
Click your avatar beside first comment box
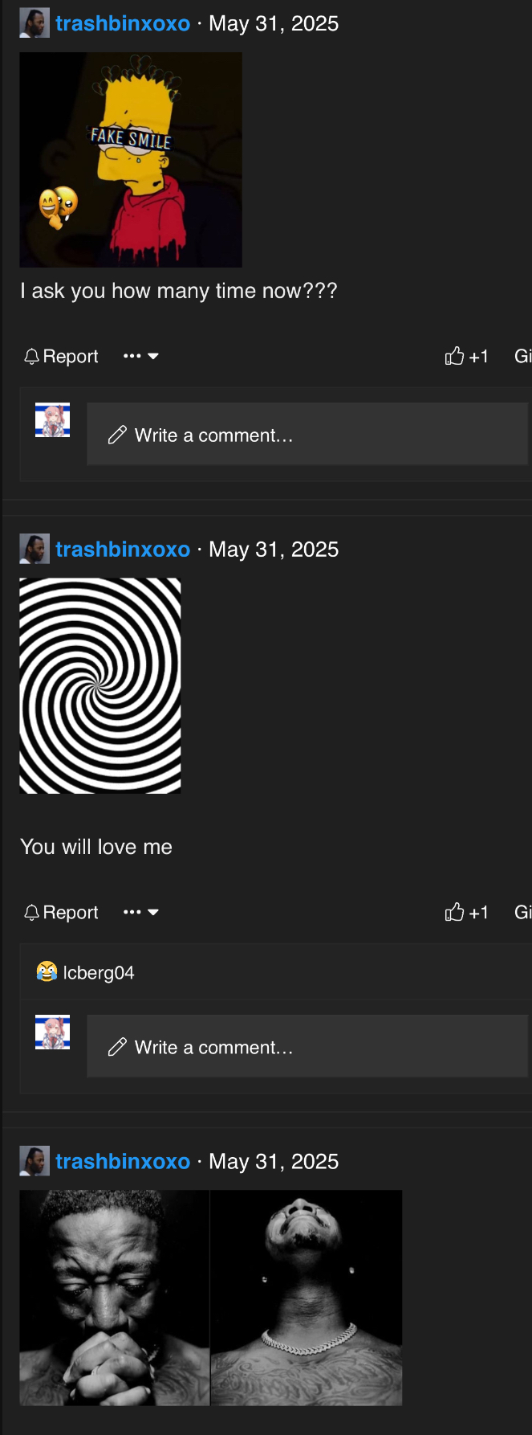52,420
